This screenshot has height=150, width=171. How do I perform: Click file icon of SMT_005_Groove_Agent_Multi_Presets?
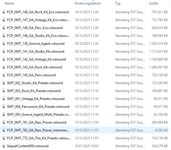(x=4, y=115)
